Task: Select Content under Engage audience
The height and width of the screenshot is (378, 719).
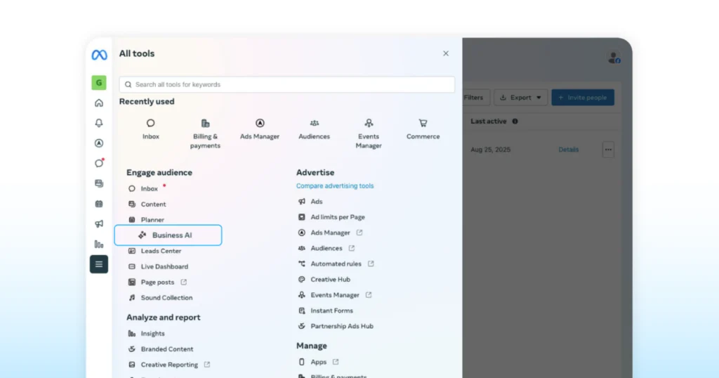Action: [x=153, y=204]
